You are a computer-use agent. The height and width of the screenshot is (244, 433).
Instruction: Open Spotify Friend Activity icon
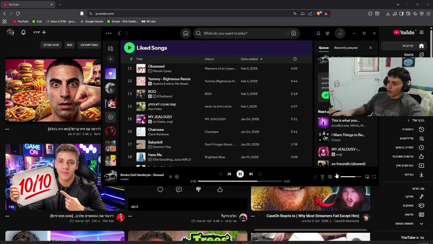click(327, 33)
